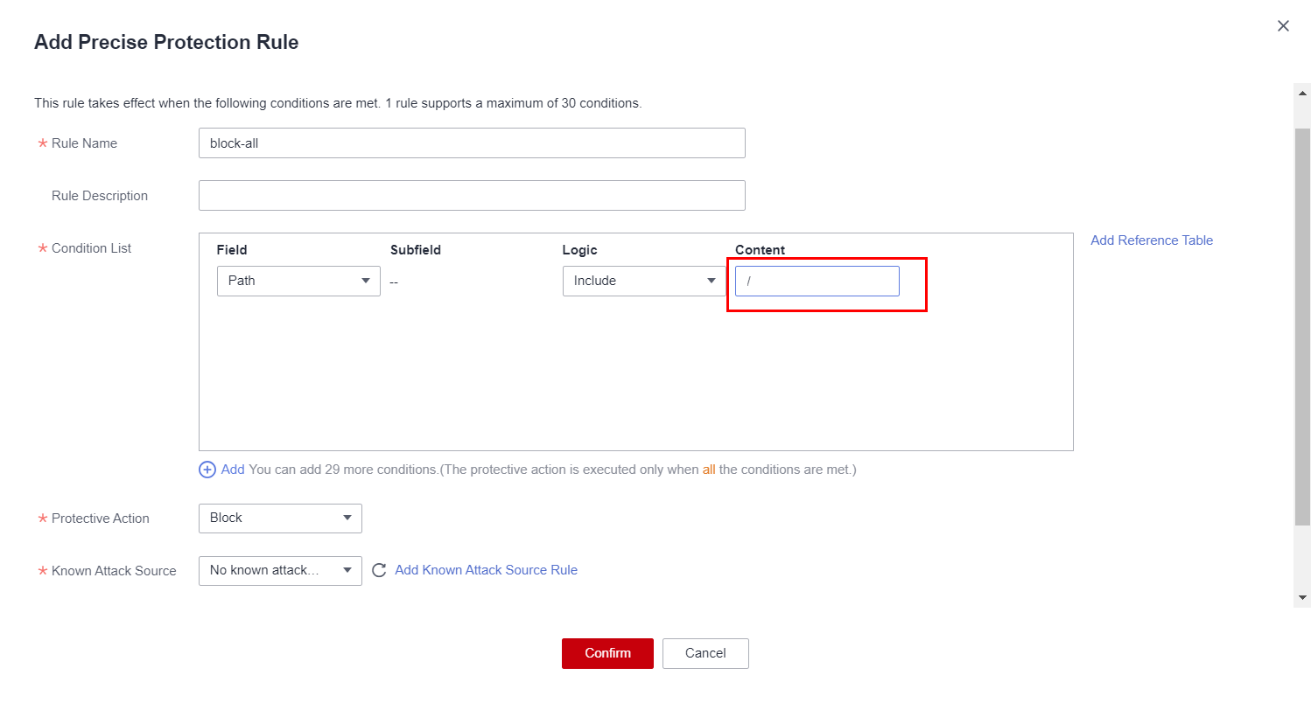Click the scrollbar down arrow
The width and height of the screenshot is (1311, 703).
click(1302, 597)
